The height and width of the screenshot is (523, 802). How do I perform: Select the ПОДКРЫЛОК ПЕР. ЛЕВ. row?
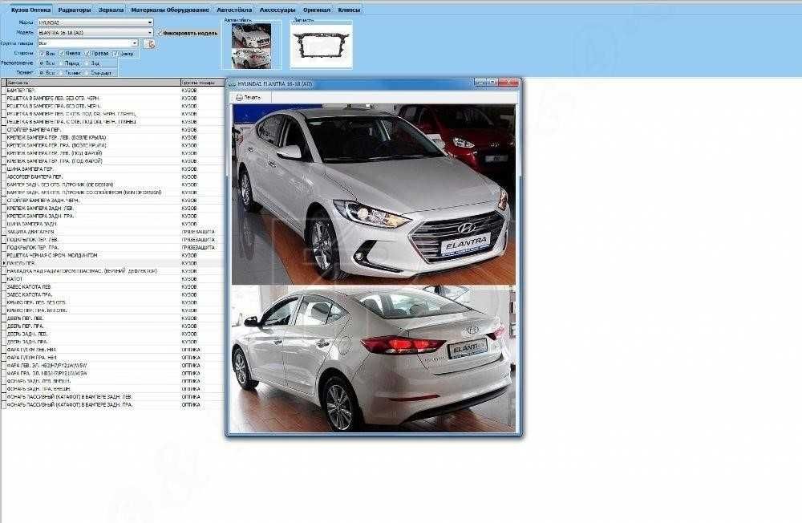pos(115,240)
